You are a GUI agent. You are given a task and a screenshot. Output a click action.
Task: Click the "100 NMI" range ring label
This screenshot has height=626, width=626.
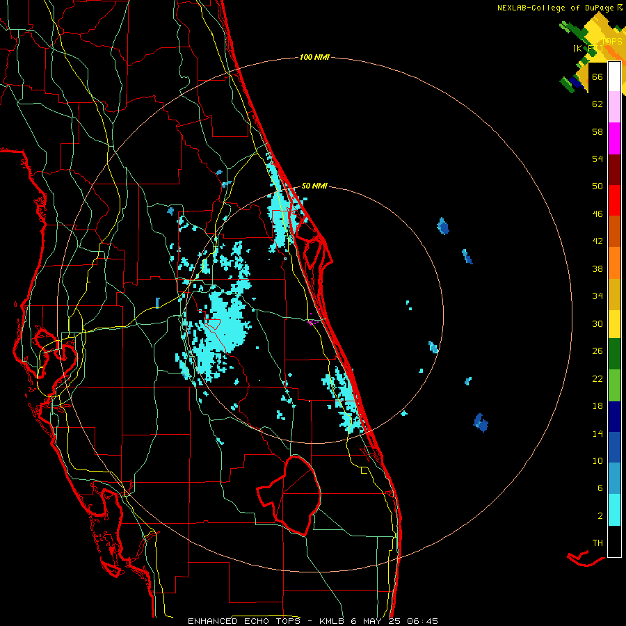[314, 57]
